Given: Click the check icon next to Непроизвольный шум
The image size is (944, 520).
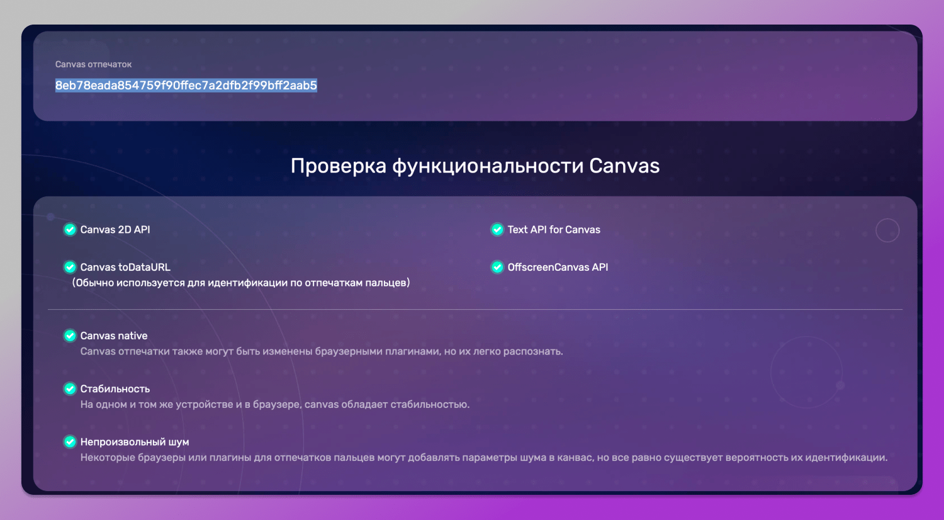Looking at the screenshot, I should pyautogui.click(x=70, y=442).
